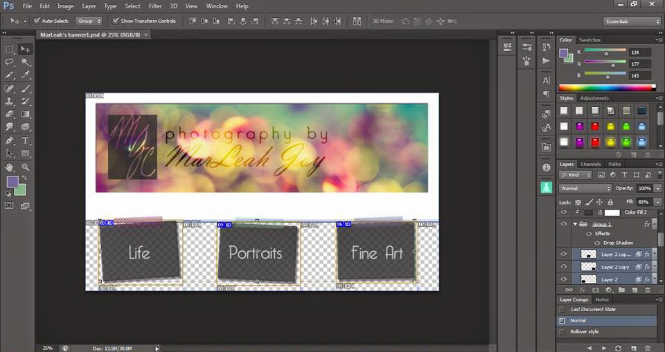Select the Eyedropper tool

point(26,75)
